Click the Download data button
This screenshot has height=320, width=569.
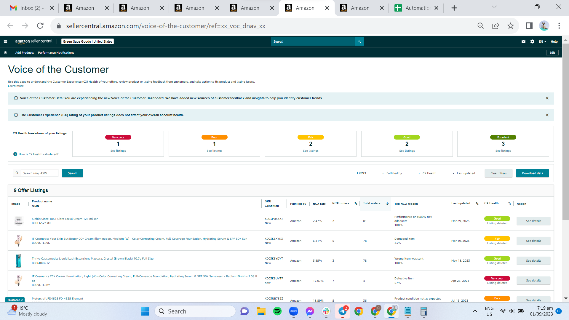point(533,173)
